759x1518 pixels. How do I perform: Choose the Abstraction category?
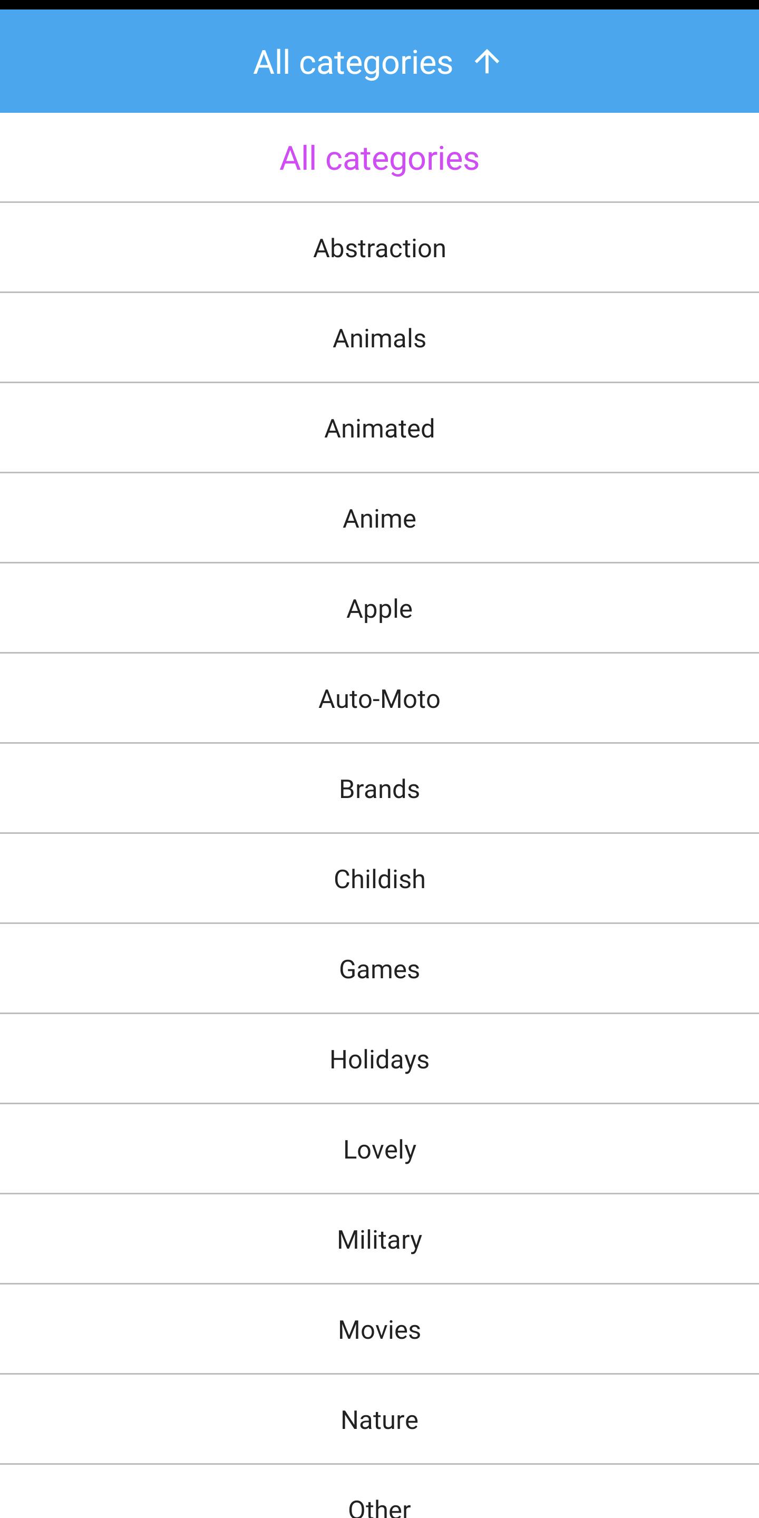click(x=379, y=248)
